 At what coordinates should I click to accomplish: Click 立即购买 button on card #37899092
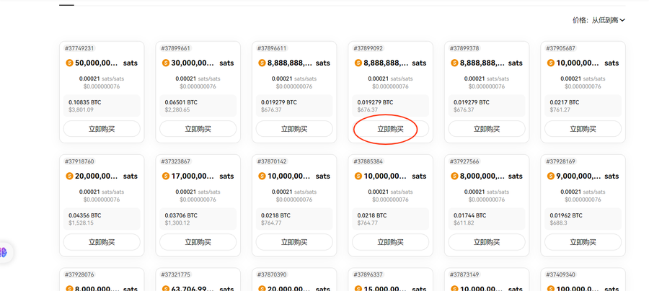pos(390,129)
